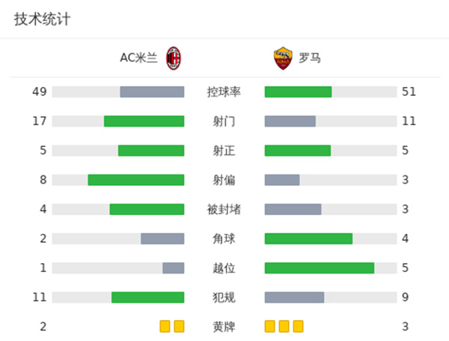Open the AC米兰 team name link
This screenshot has width=449, height=341.
tap(139, 58)
